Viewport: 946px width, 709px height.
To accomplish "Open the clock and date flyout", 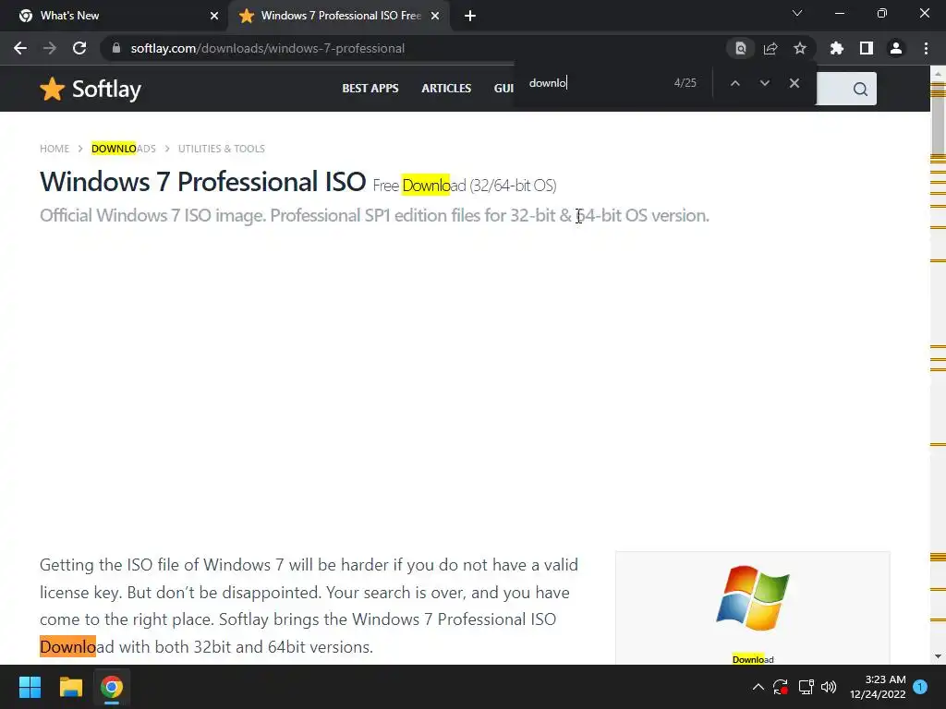I will coord(878,687).
